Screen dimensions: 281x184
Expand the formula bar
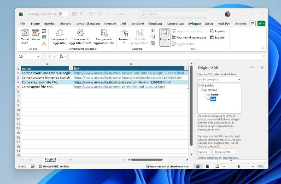coord(263,56)
